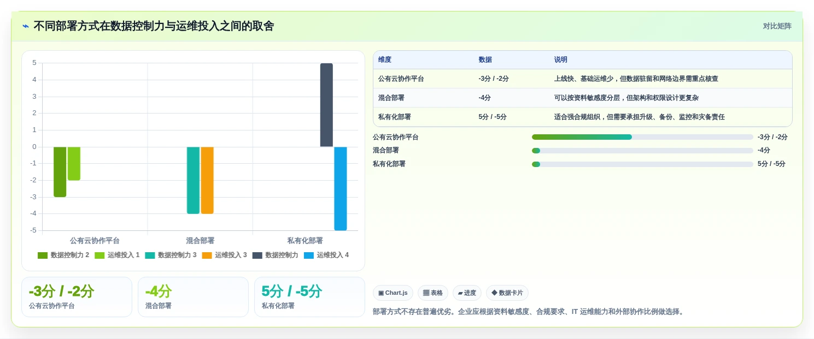Select table cell 公有云协作平台
The image size is (814, 339).
coord(401,79)
